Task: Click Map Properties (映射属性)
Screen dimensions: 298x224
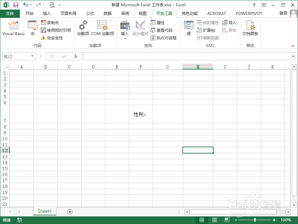Action: [x=208, y=22]
